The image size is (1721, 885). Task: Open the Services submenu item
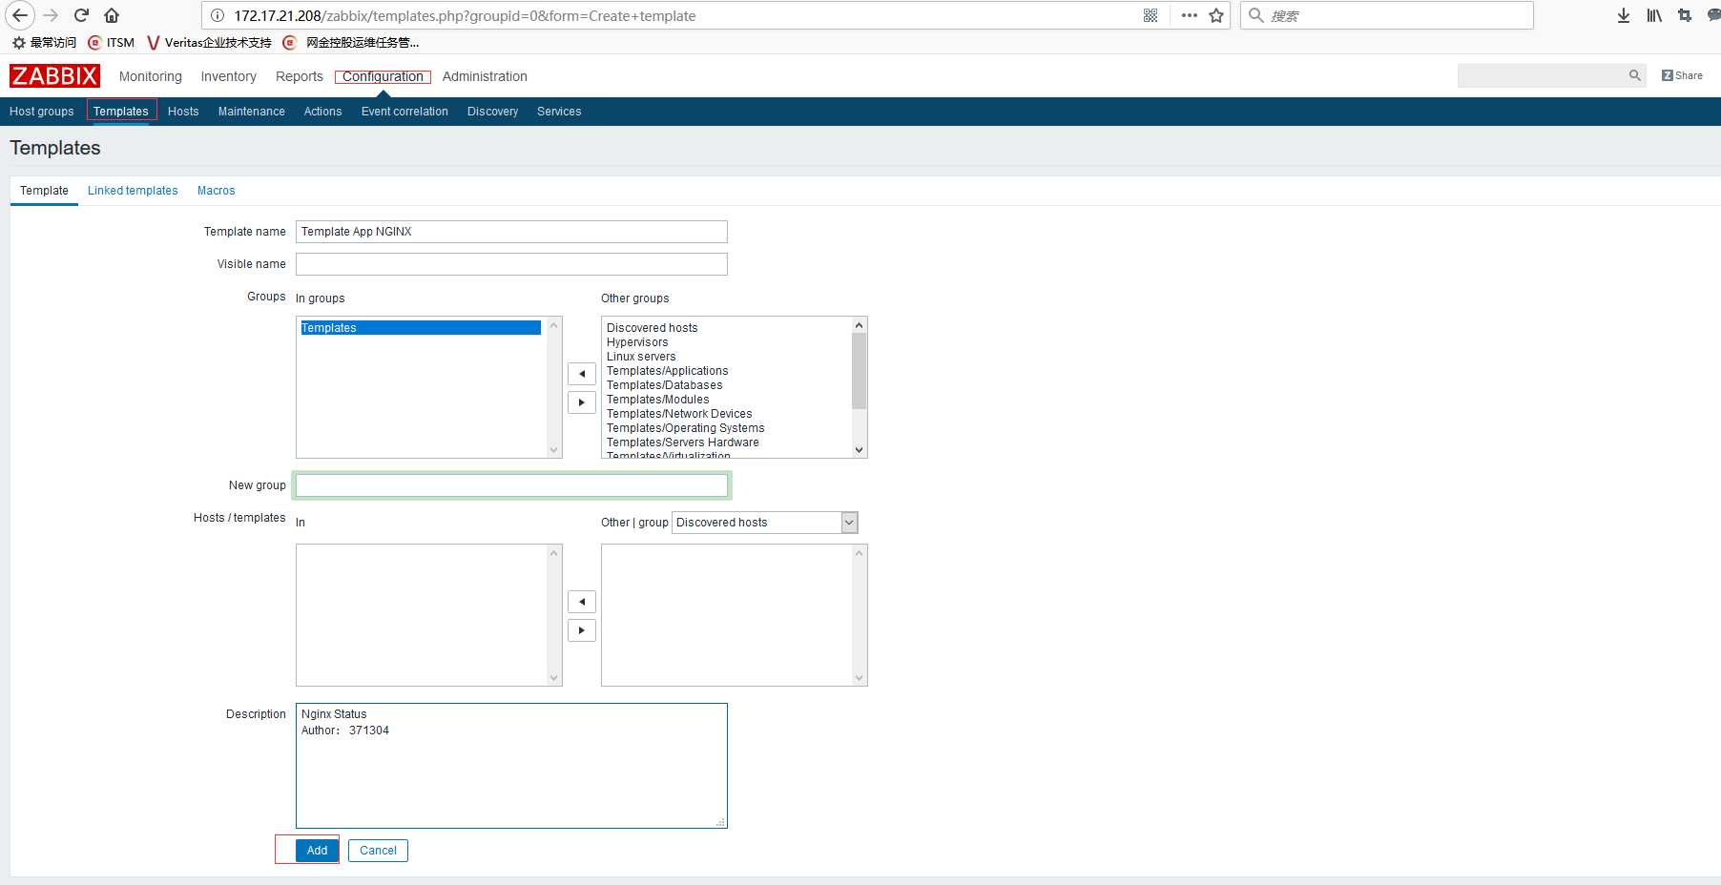click(559, 112)
